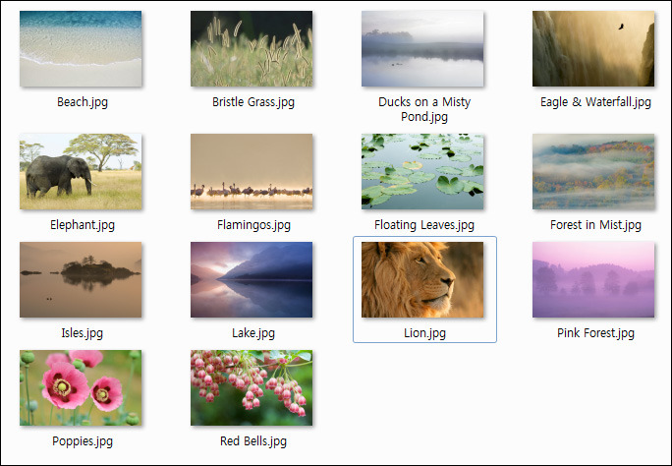Click the Elephant.jpg file name label
The image size is (672, 466).
[x=83, y=225]
